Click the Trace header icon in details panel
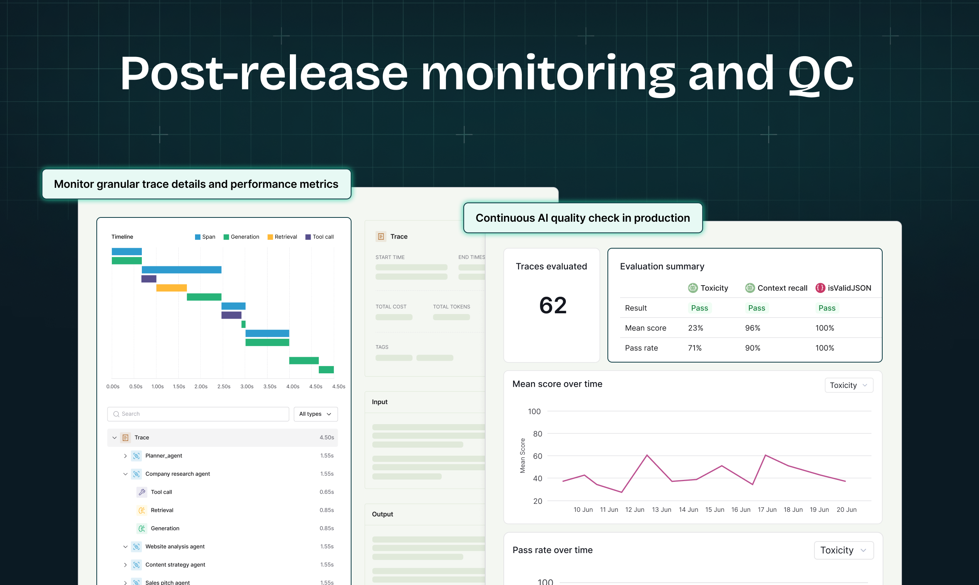Viewport: 979px width, 585px height. [x=381, y=237]
